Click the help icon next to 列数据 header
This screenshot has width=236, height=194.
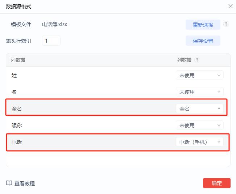197,60
